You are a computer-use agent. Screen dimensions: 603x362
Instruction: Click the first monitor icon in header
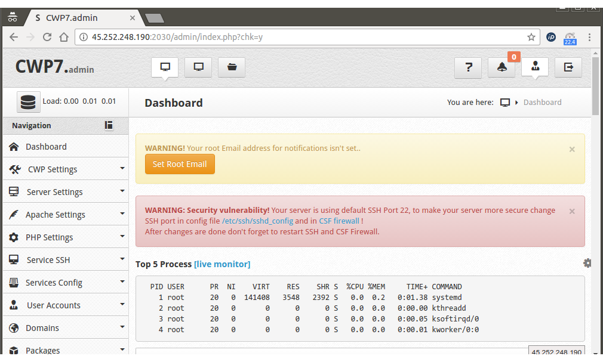pyautogui.click(x=165, y=67)
